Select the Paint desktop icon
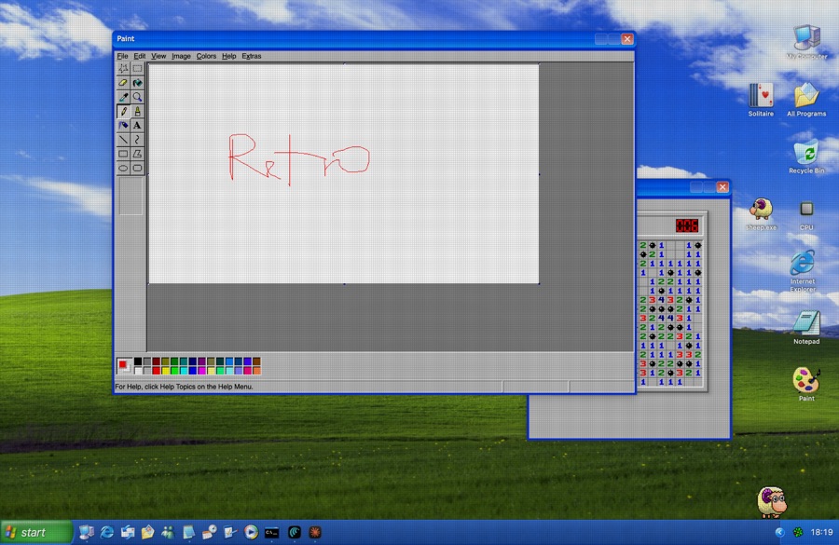 pyautogui.click(x=806, y=384)
